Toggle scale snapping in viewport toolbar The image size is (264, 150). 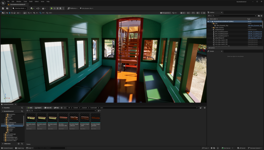point(47,13)
